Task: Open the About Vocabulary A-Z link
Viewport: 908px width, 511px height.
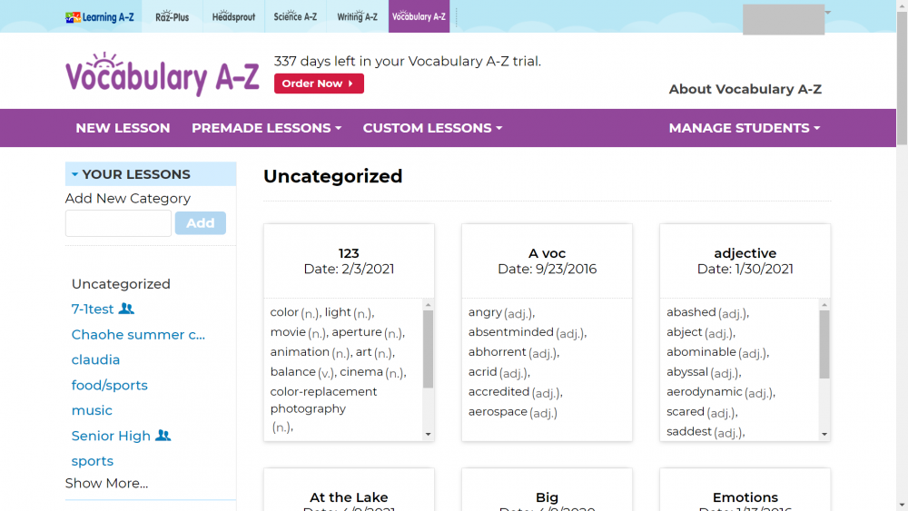Action: click(745, 89)
